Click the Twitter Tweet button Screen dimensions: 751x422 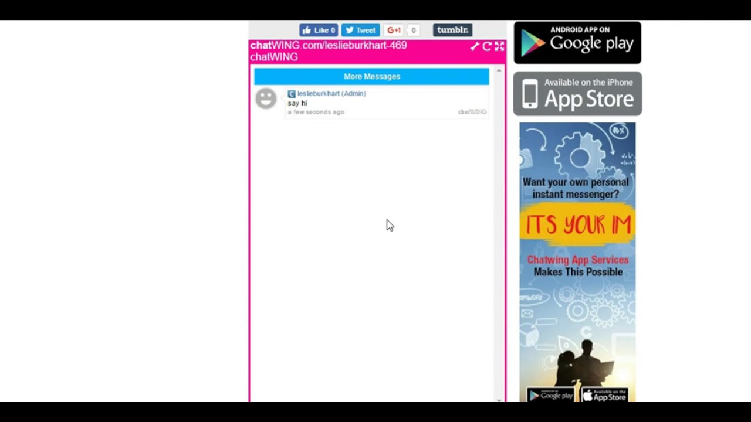pyautogui.click(x=360, y=30)
